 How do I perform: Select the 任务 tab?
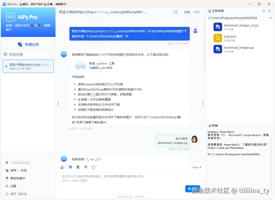coord(187,12)
